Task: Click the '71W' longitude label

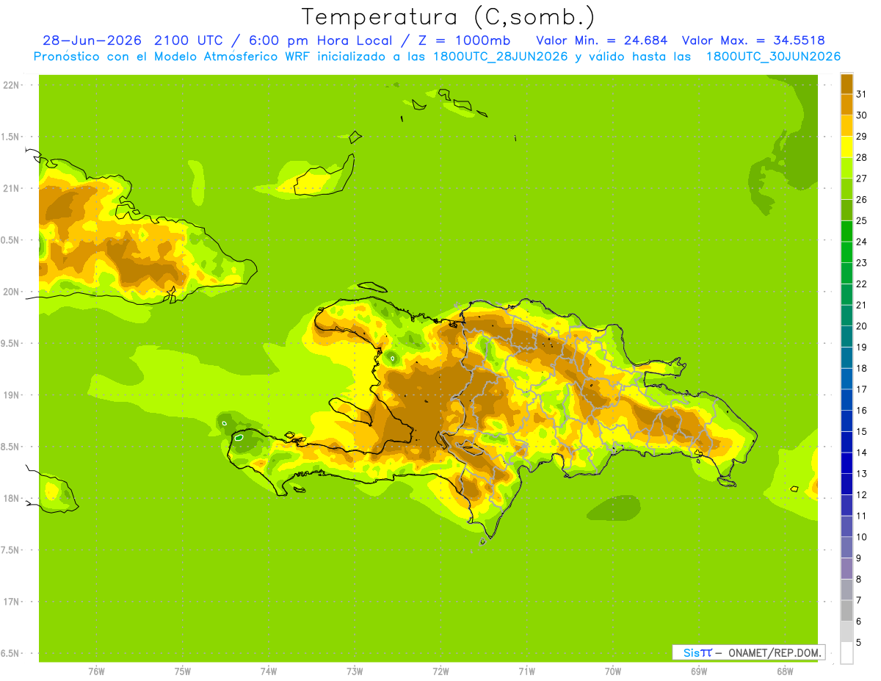Action: (x=526, y=671)
